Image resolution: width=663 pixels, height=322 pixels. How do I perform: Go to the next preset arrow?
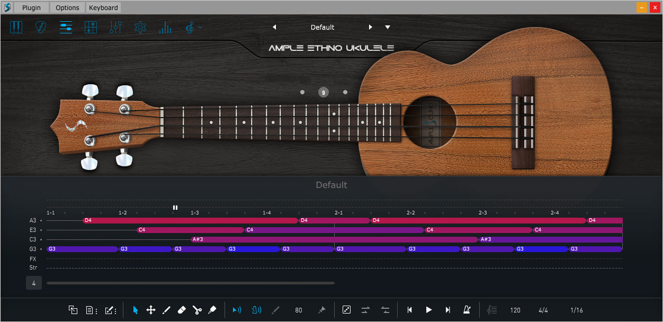pos(371,27)
